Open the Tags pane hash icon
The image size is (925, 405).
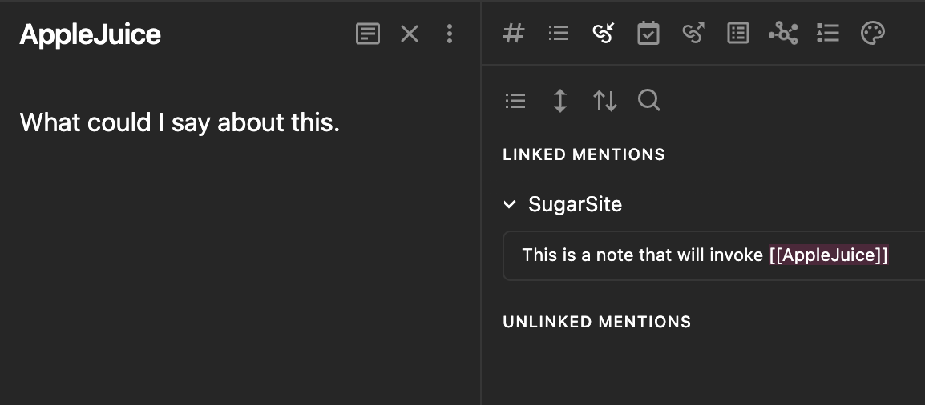pyautogui.click(x=514, y=33)
